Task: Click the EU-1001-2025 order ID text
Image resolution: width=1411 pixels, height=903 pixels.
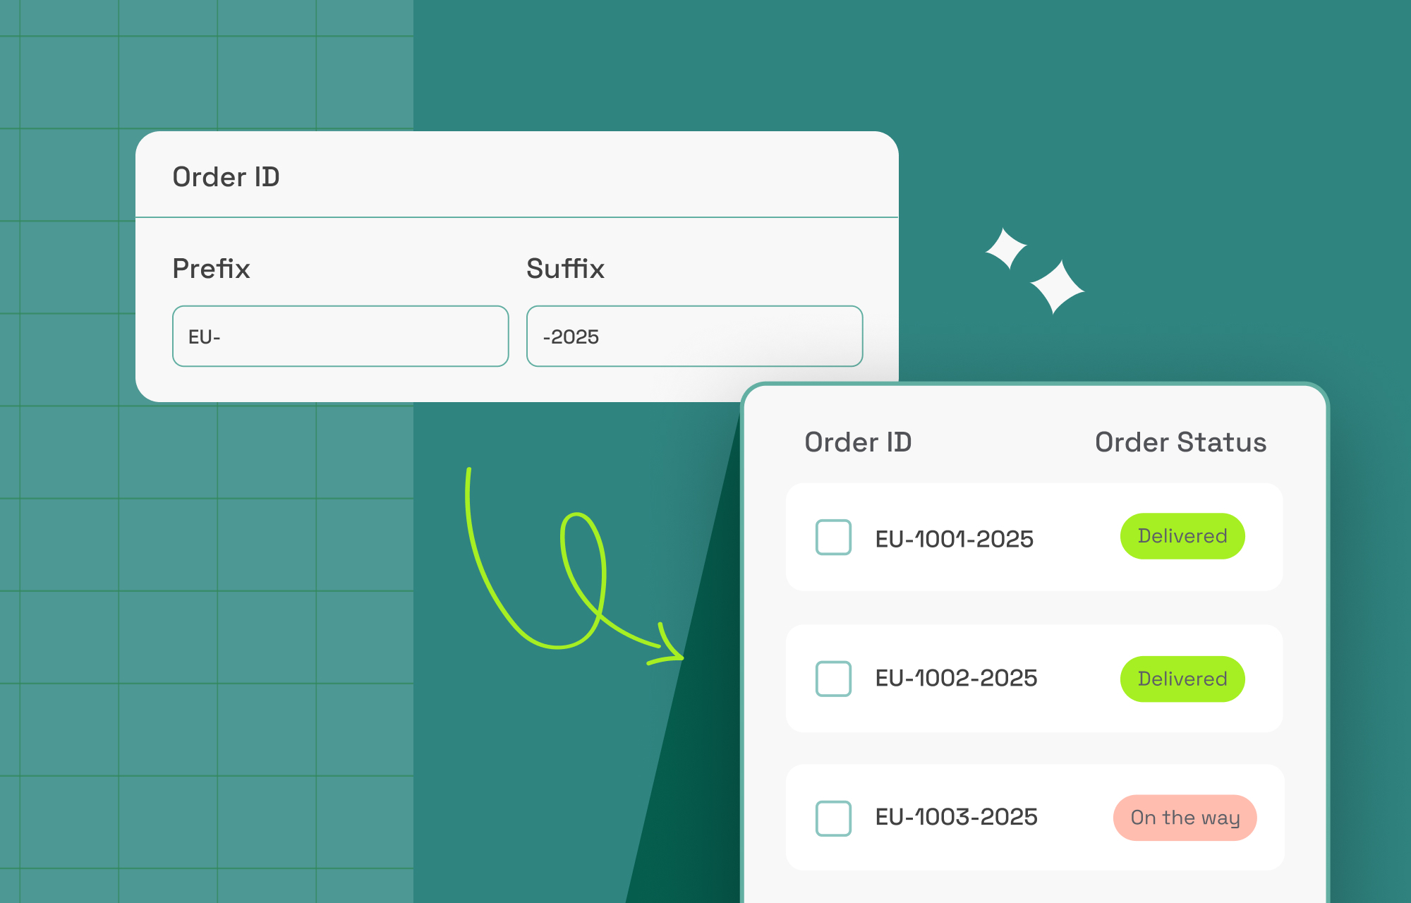Action: point(954,539)
